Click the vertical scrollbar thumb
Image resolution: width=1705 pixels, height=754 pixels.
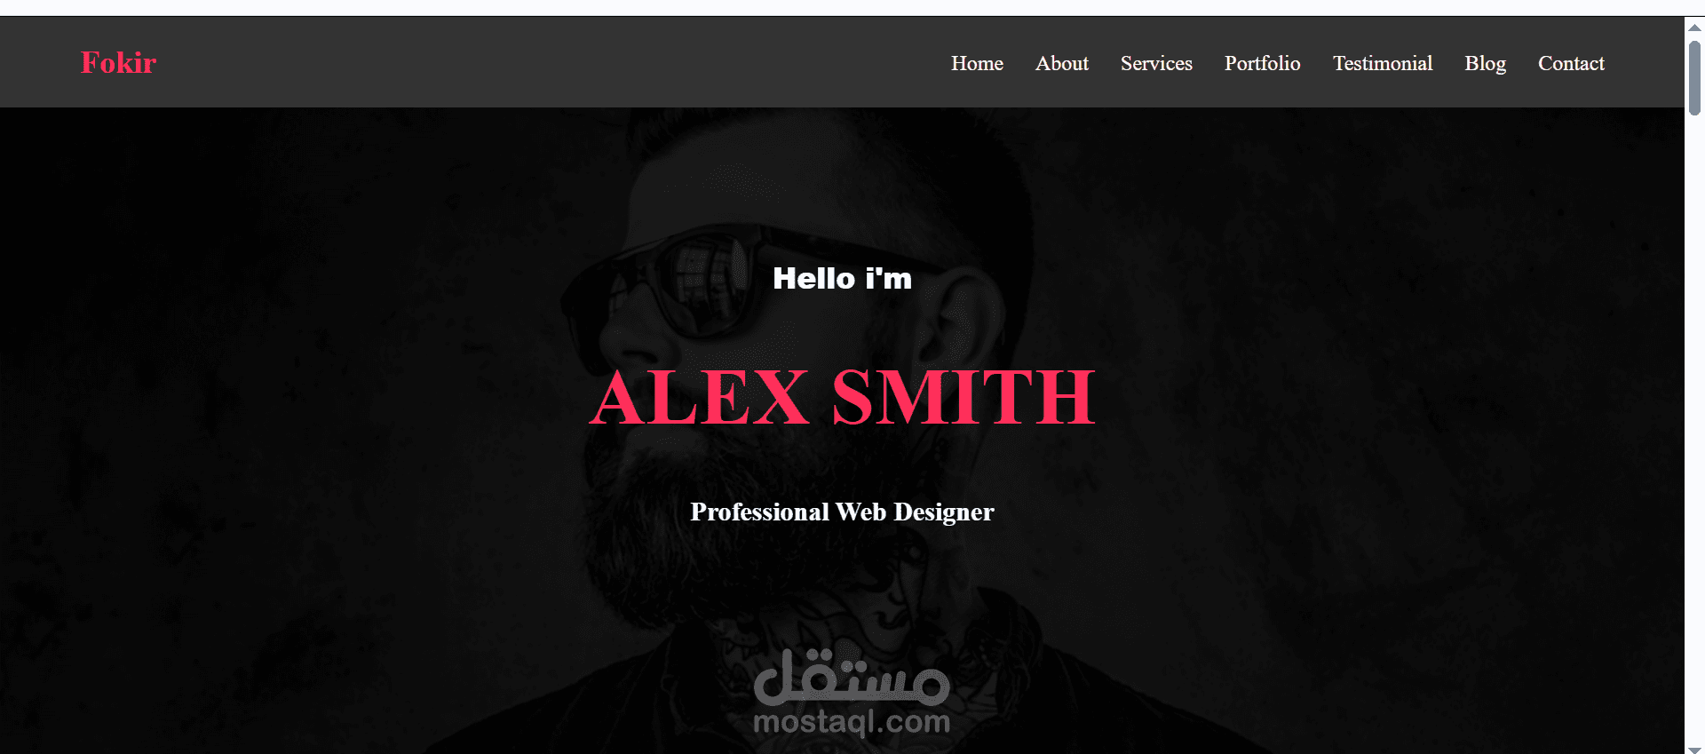pyautogui.click(x=1694, y=77)
